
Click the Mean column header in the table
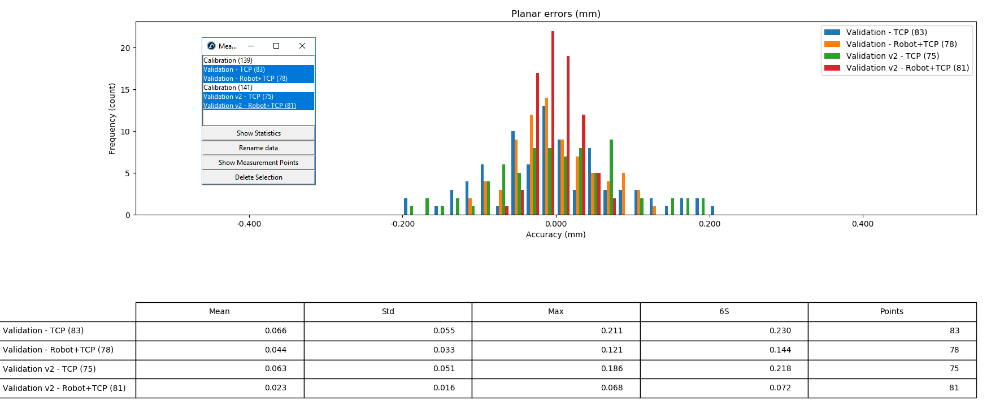[x=219, y=312]
